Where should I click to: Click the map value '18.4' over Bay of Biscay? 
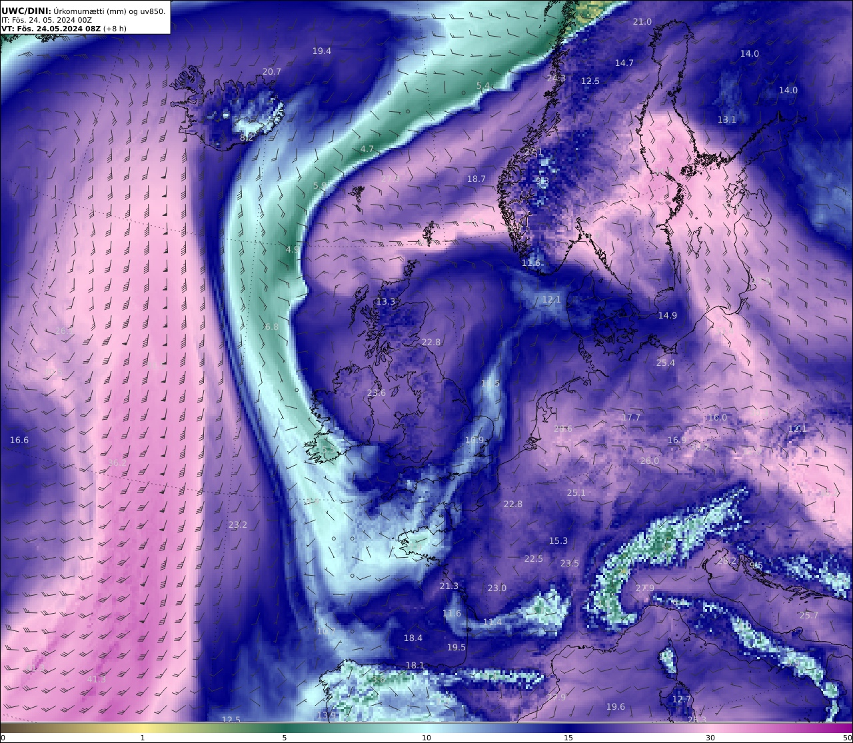tap(413, 638)
